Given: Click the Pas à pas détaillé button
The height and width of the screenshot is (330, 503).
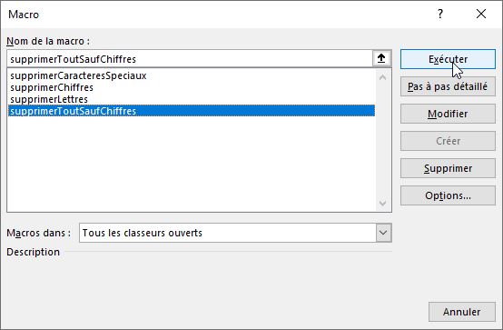Looking at the screenshot, I should (448, 86).
